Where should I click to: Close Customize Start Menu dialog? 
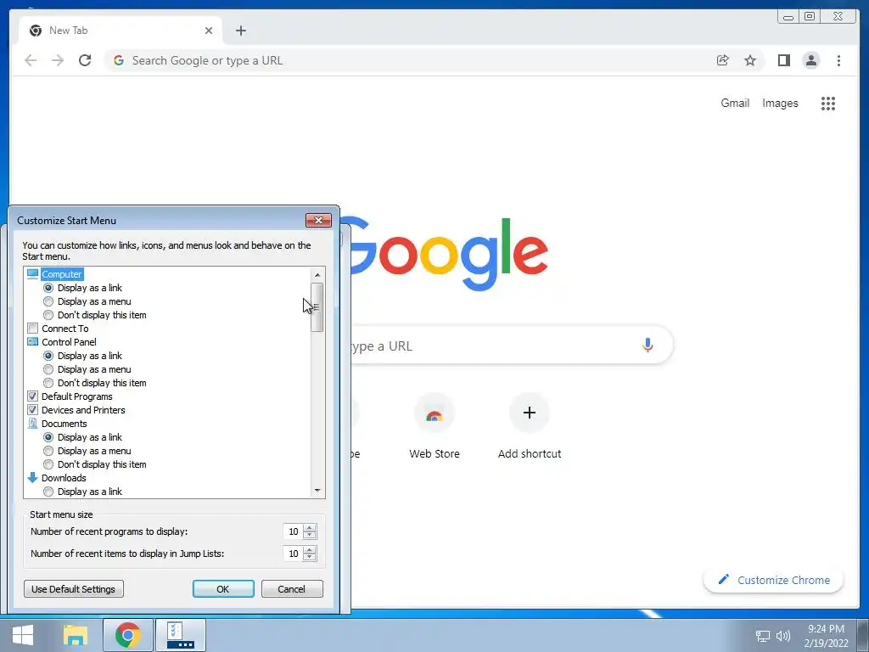point(319,220)
